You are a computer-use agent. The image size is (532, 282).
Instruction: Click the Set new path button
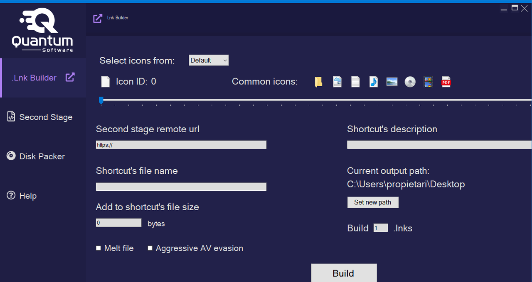[373, 202]
